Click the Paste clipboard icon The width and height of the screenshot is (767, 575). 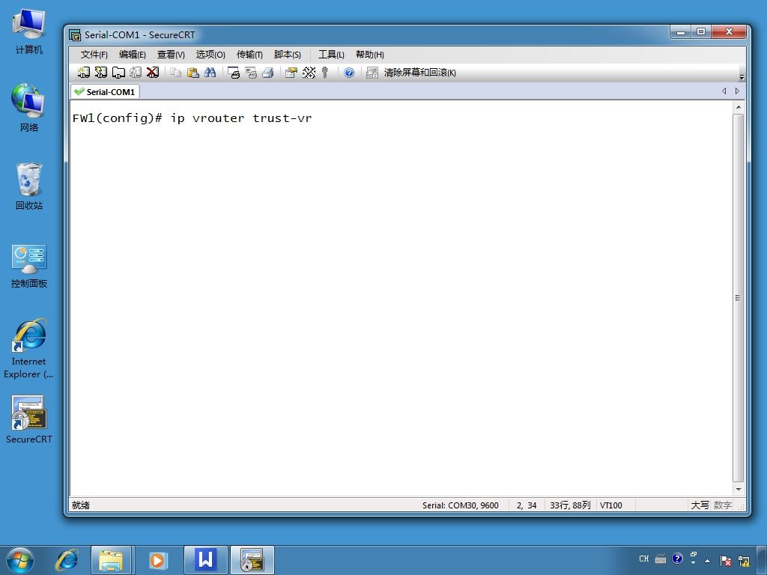[193, 73]
